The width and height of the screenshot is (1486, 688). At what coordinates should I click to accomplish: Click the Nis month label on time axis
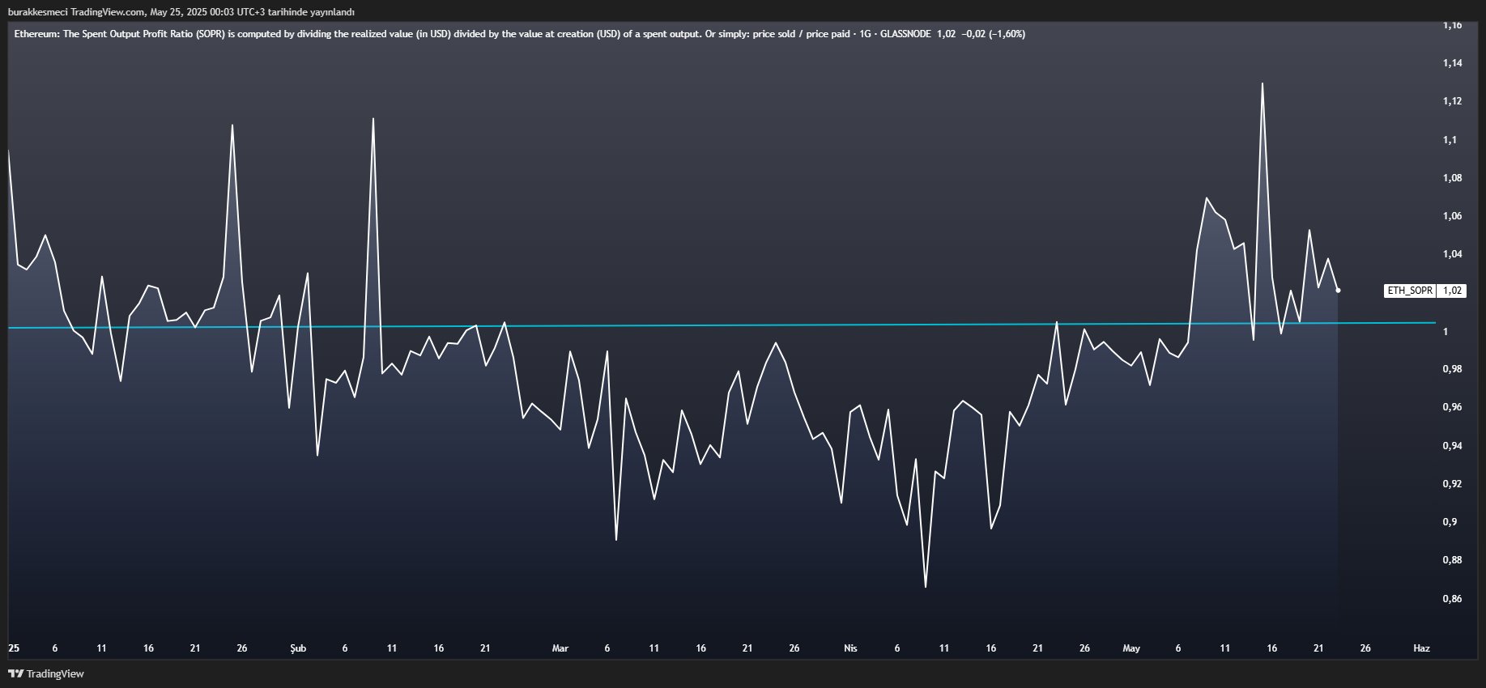(x=850, y=648)
